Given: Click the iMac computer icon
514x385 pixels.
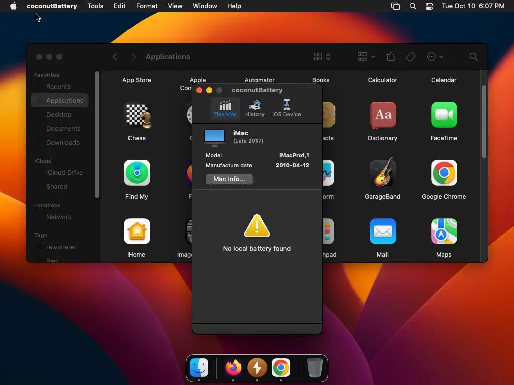Looking at the screenshot, I should 214,137.
